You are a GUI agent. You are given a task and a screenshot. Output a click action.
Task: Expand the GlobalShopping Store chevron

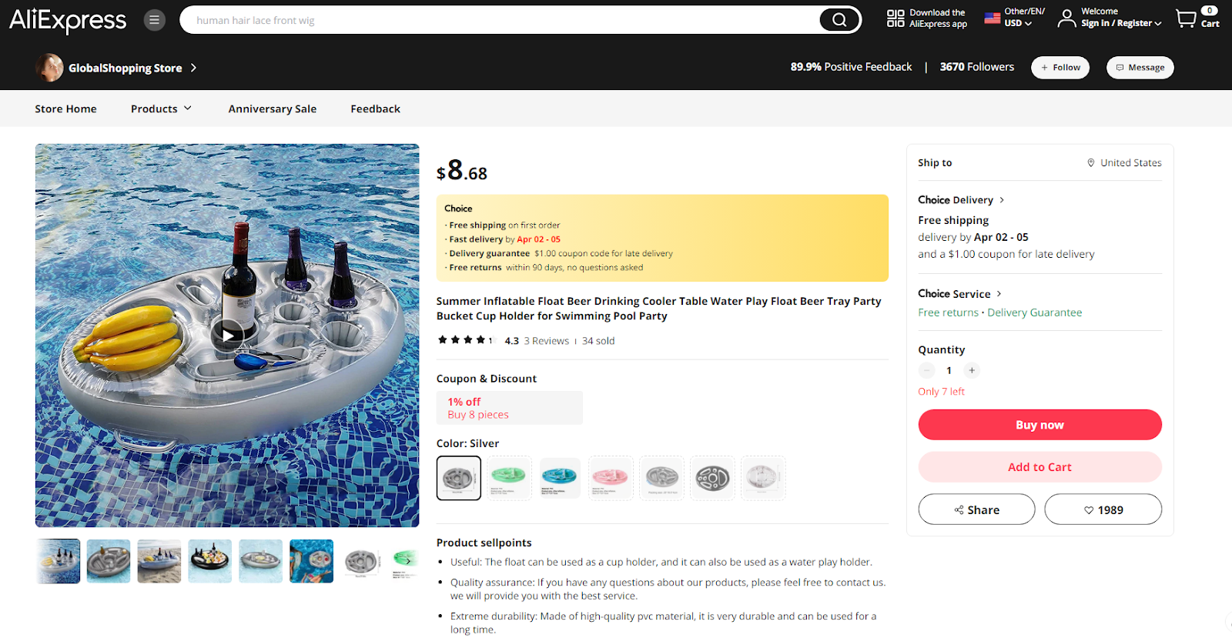[193, 68]
